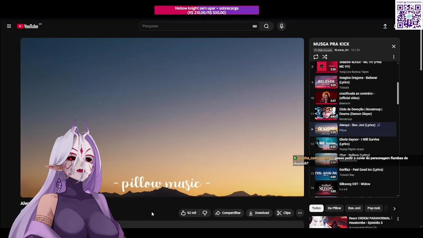The width and height of the screenshot is (423, 238).
Task: Play Imagine Dragons - Believer thumbnail
Action: coord(326,82)
